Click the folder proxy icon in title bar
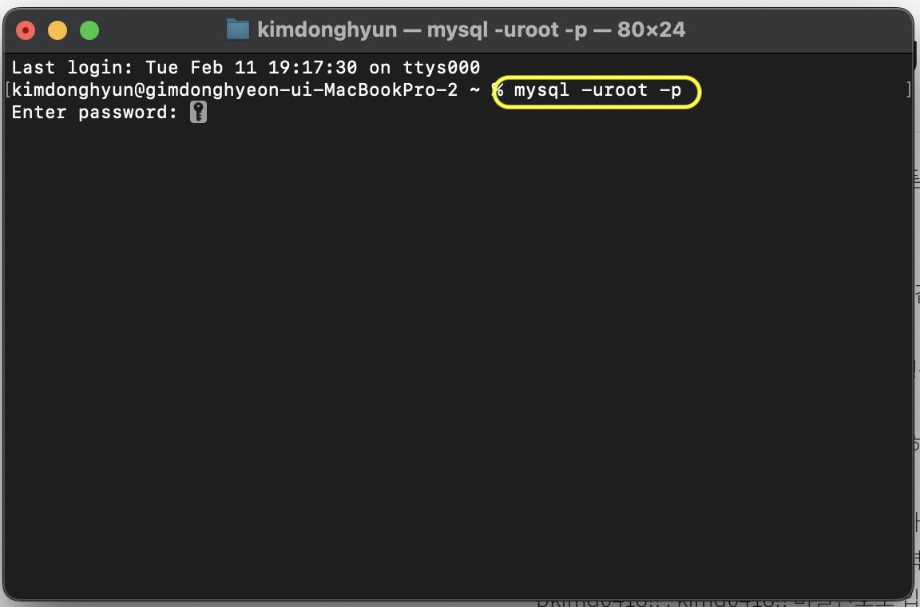The width and height of the screenshot is (920, 607). click(x=238, y=29)
